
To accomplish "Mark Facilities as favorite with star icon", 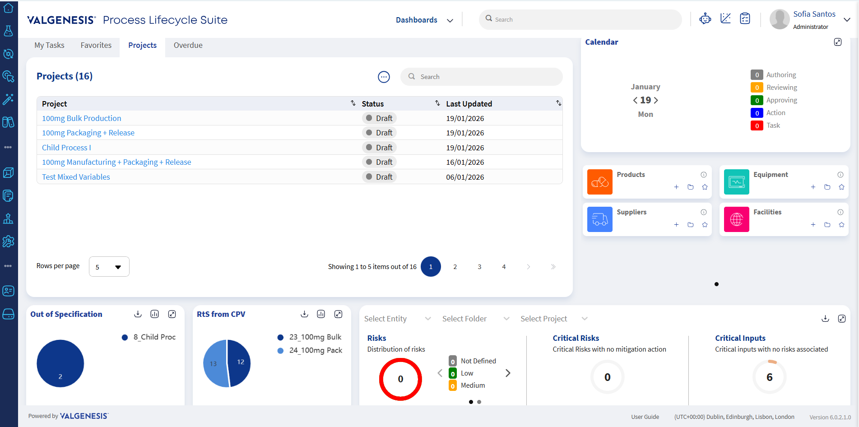I will [x=841, y=225].
